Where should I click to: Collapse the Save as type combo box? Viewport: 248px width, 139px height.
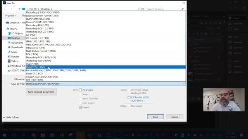pos(184,84)
